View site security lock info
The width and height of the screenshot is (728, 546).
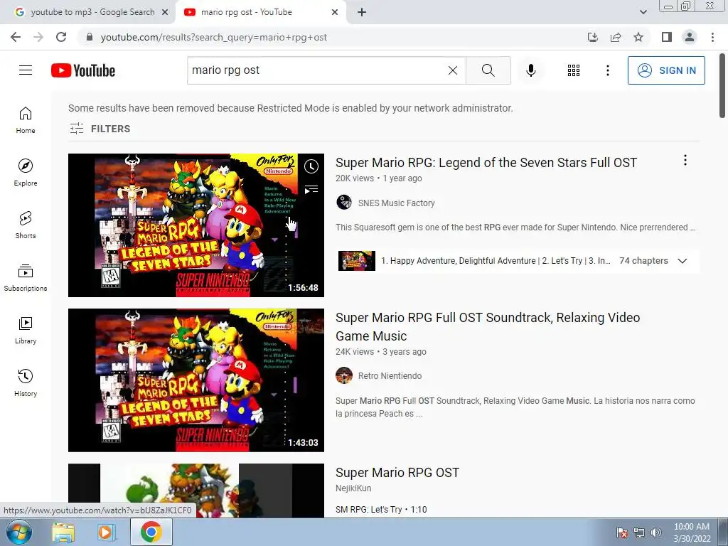90,37
